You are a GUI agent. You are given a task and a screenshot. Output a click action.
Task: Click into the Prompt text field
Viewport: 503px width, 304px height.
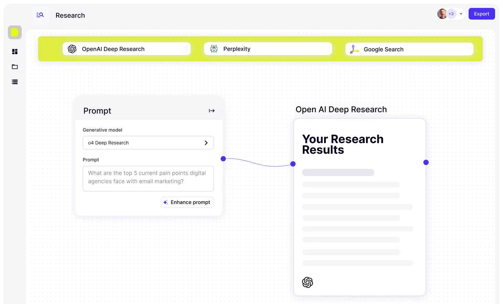tap(148, 178)
